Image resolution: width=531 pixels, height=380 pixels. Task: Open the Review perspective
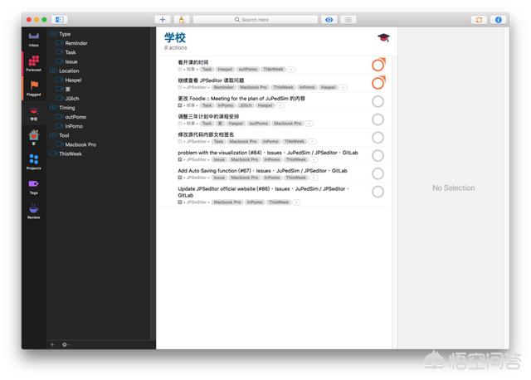33,211
